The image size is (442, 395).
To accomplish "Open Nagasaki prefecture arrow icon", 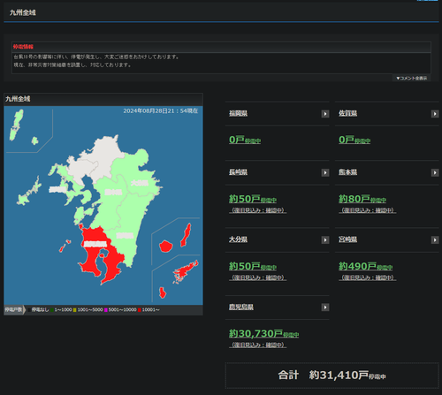I will coord(325,172).
